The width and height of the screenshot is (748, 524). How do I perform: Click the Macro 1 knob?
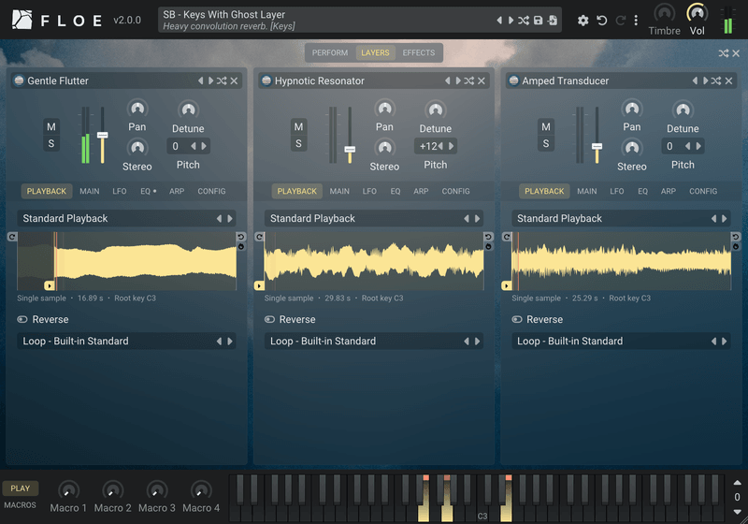pyautogui.click(x=68, y=490)
